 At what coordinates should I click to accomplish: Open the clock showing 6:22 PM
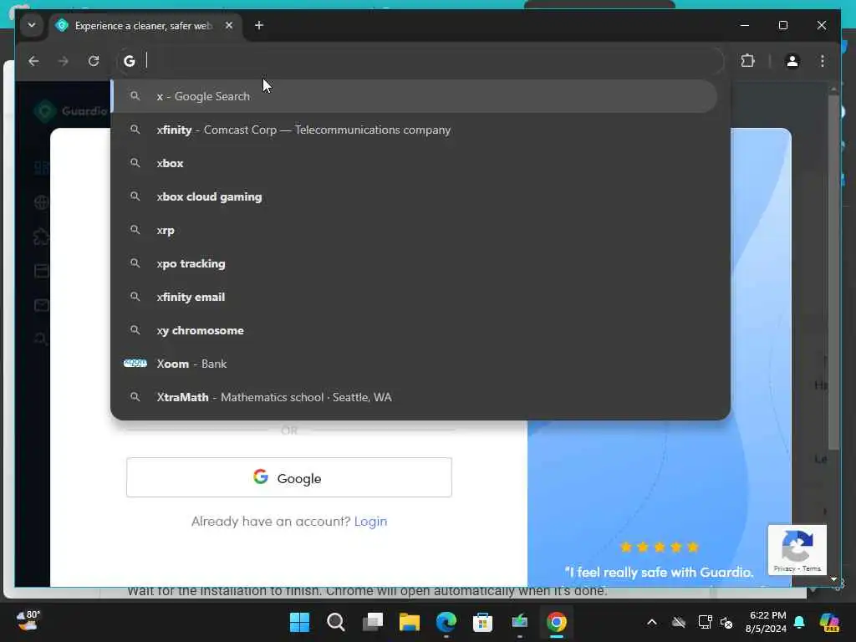[766, 622]
